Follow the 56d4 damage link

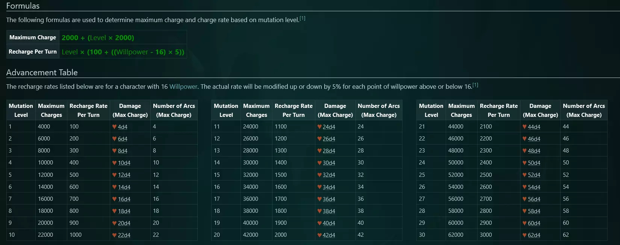click(x=534, y=199)
